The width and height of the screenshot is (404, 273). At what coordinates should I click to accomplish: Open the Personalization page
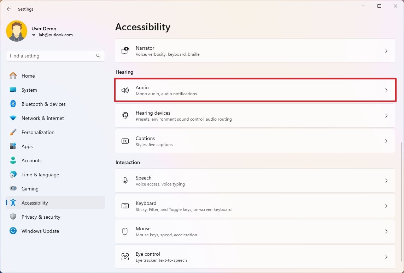[x=38, y=132]
